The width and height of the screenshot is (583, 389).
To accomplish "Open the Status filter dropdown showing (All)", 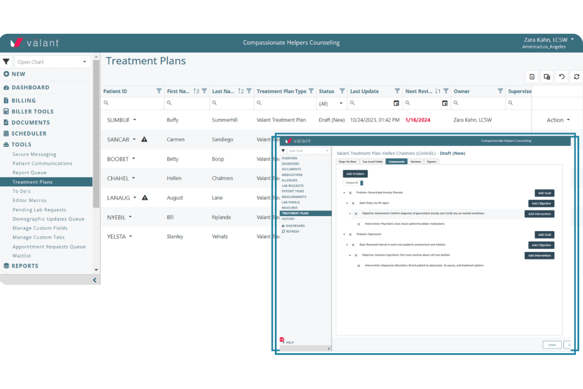I will pyautogui.click(x=331, y=103).
